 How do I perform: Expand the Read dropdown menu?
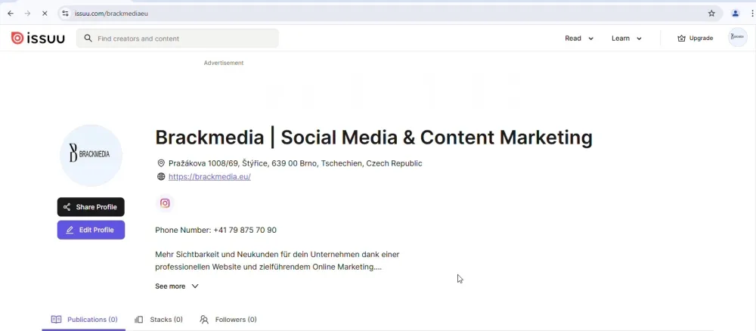click(579, 38)
